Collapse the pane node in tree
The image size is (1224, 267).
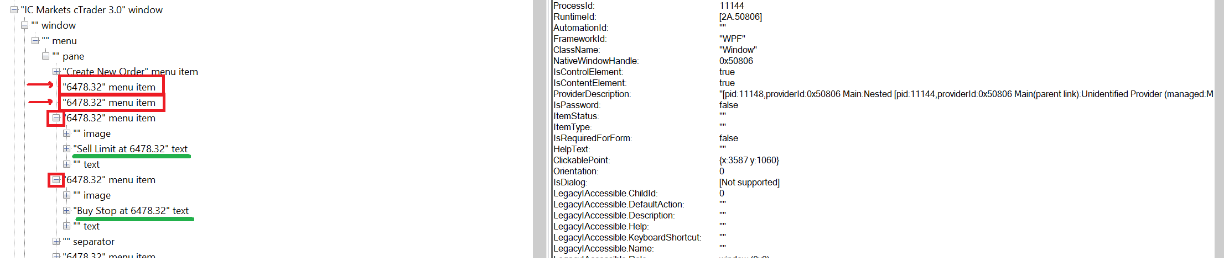click(x=46, y=56)
